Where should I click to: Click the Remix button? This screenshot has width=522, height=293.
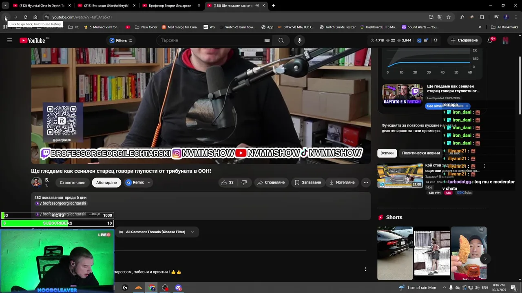click(135, 182)
